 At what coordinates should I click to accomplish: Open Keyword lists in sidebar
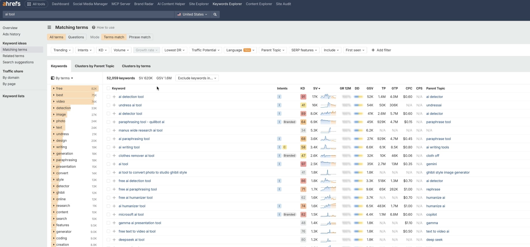coord(14,96)
